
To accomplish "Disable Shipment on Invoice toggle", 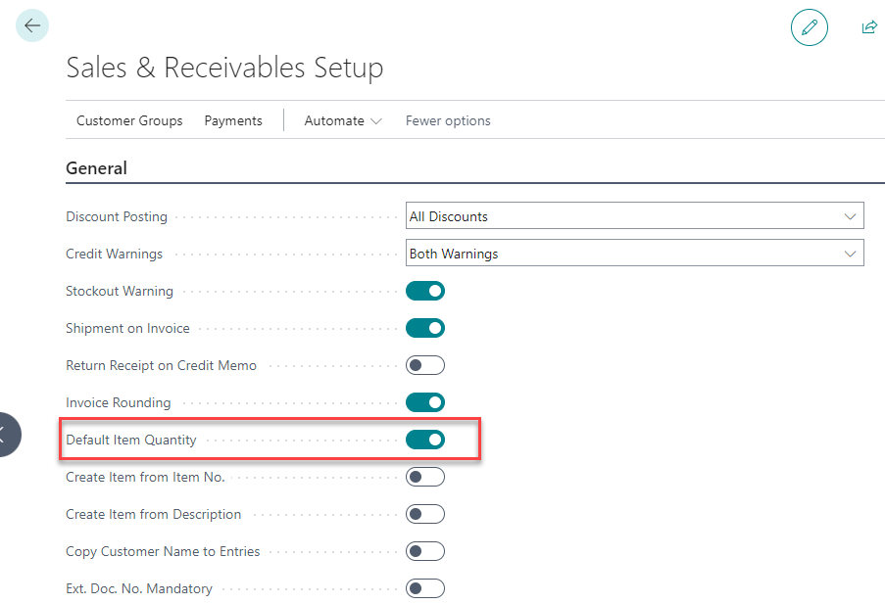I will point(425,328).
